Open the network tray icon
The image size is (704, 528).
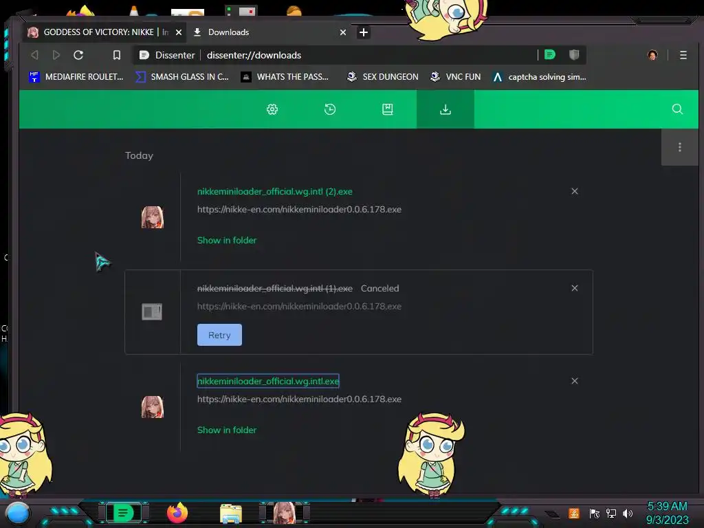611,513
